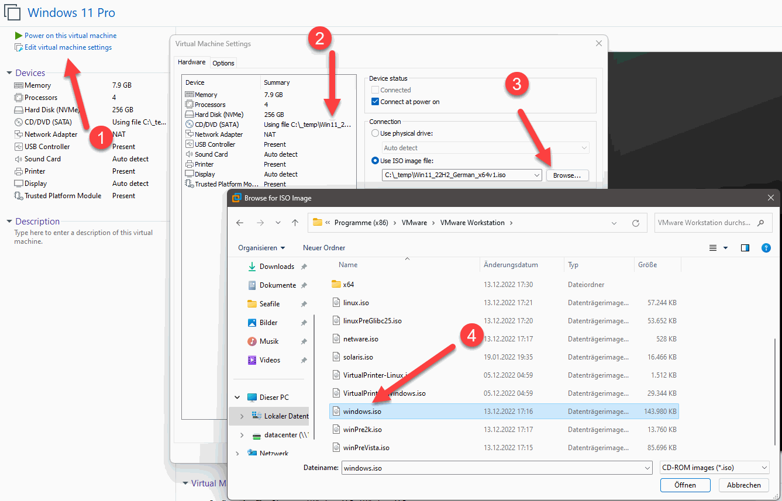Open the x64 folder icon

click(x=336, y=284)
